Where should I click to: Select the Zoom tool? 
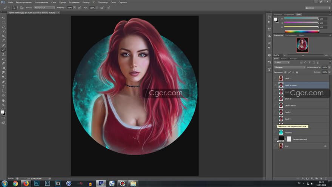click(3, 105)
